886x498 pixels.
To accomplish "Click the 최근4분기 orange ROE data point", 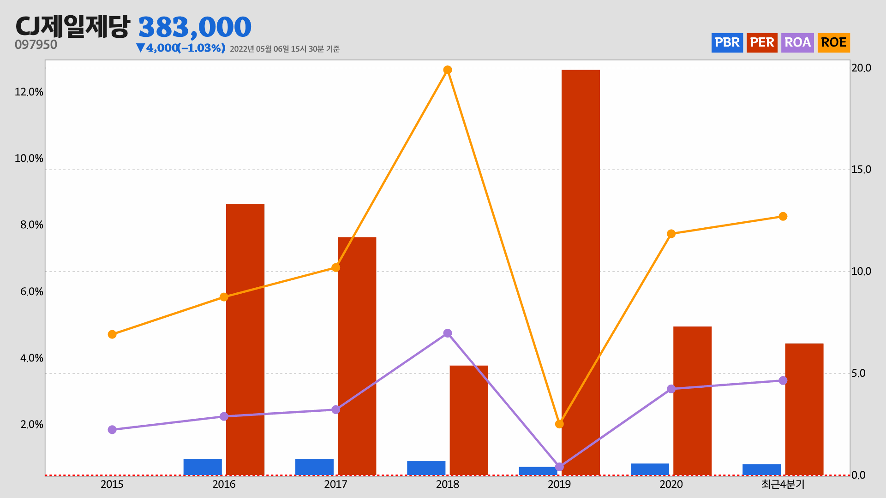I will (783, 216).
